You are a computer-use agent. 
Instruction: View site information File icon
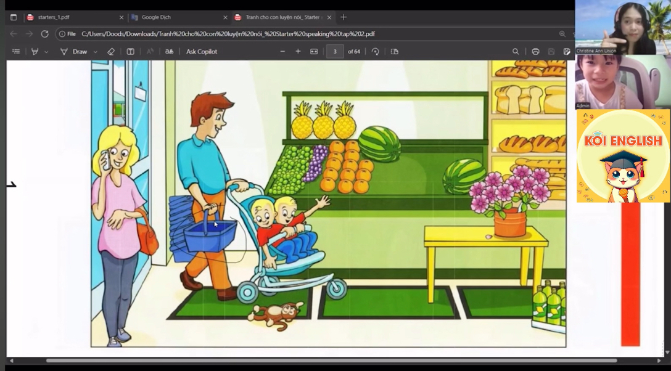pyautogui.click(x=67, y=34)
